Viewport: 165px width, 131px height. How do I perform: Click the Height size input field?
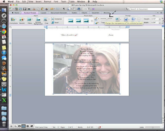coord(155,19)
